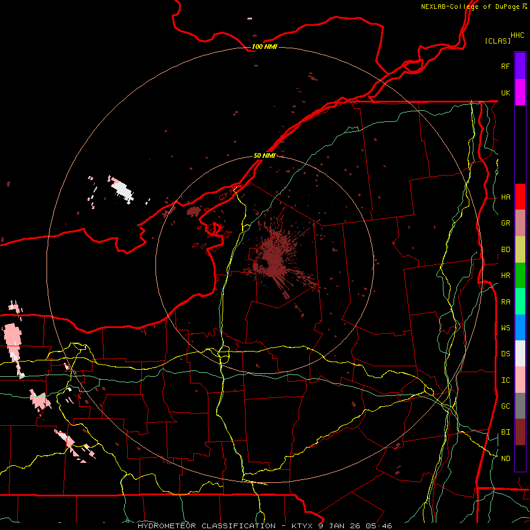Click the ND legend label
This screenshot has height=530, width=530.
coord(505,459)
